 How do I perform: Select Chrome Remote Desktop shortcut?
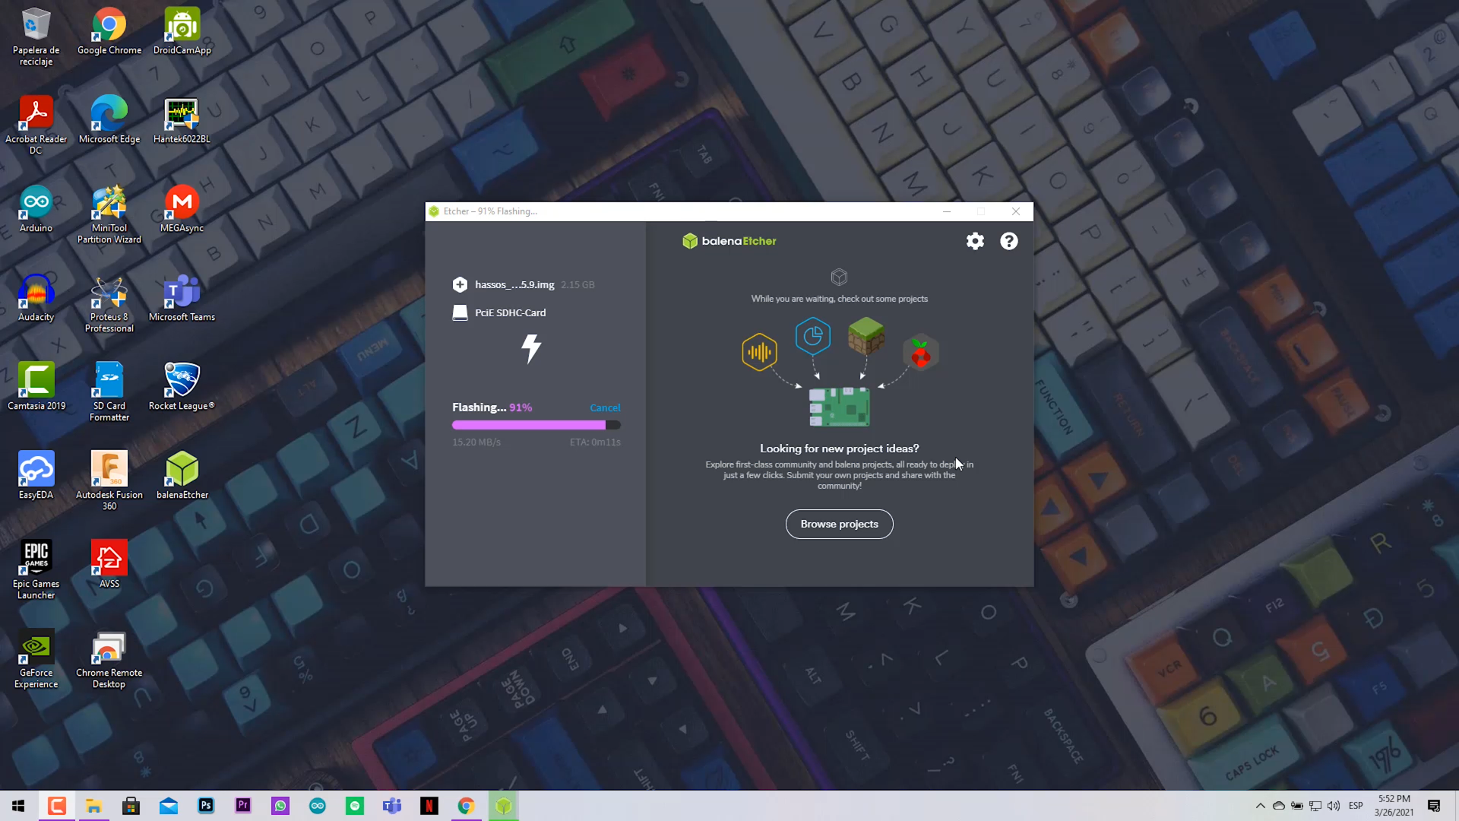coord(109,659)
